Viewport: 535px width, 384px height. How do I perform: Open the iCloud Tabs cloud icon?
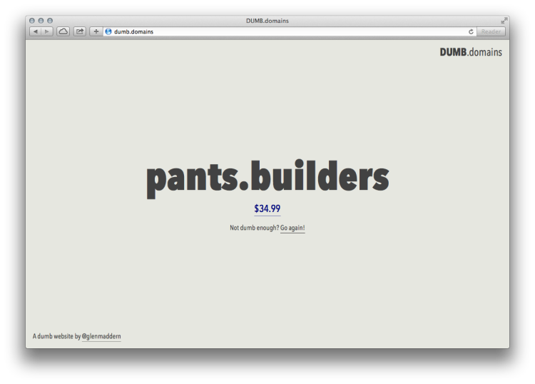pos(63,31)
